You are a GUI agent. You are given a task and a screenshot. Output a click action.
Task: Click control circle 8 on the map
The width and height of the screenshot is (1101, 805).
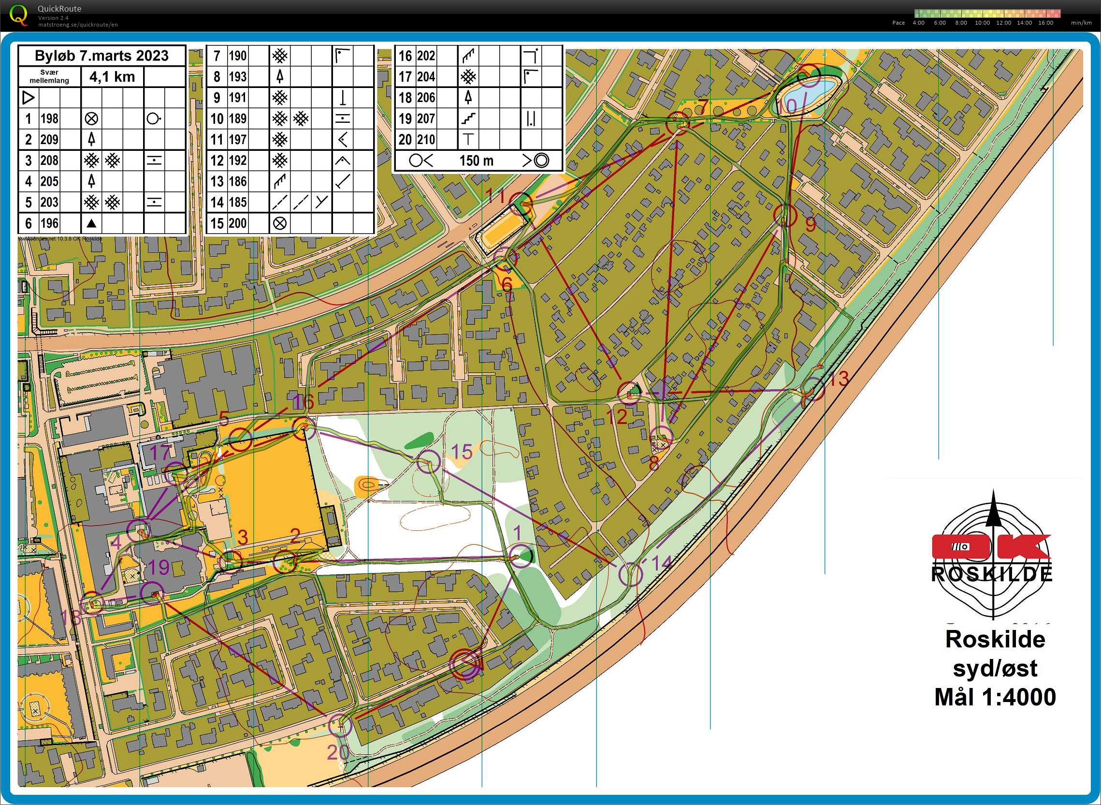coord(661,437)
